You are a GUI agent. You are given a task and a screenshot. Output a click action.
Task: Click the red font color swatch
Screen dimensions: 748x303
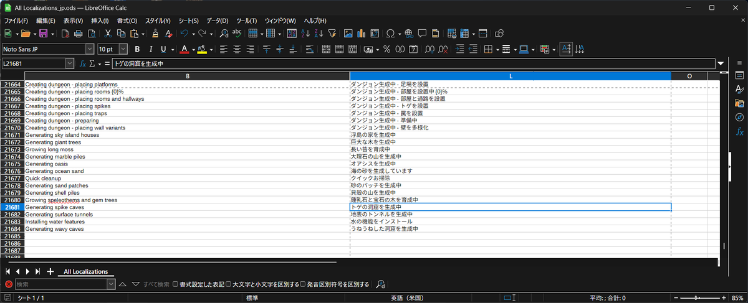click(x=184, y=49)
